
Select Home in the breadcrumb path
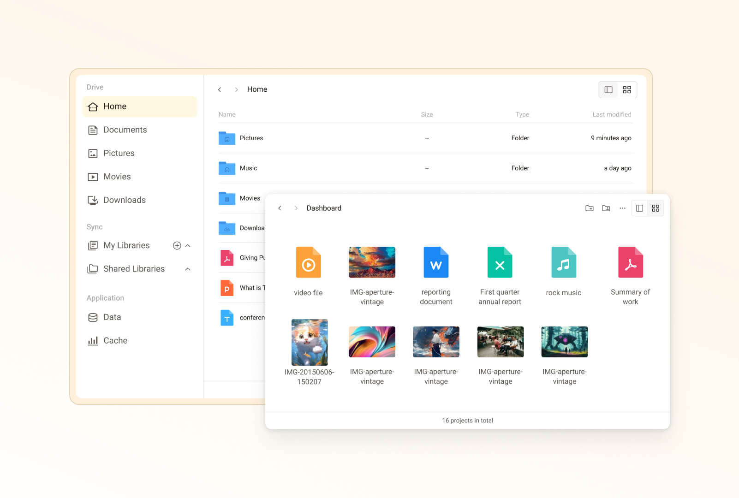[x=257, y=89]
